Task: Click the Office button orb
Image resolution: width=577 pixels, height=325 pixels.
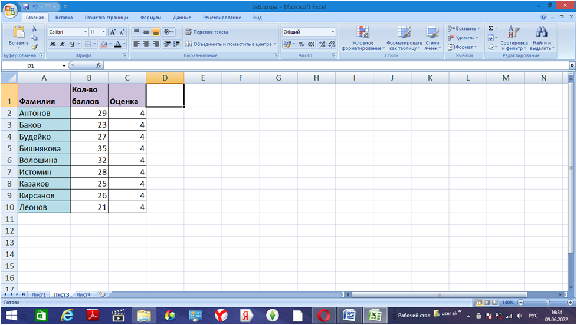Action: point(10,10)
